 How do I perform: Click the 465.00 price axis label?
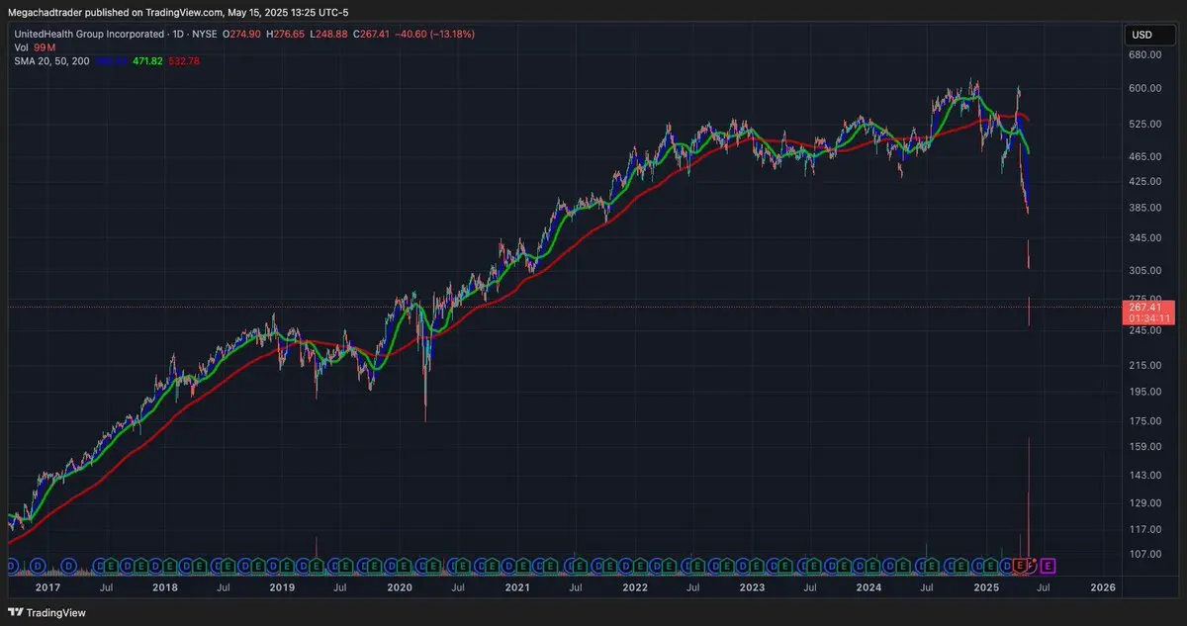point(1145,156)
